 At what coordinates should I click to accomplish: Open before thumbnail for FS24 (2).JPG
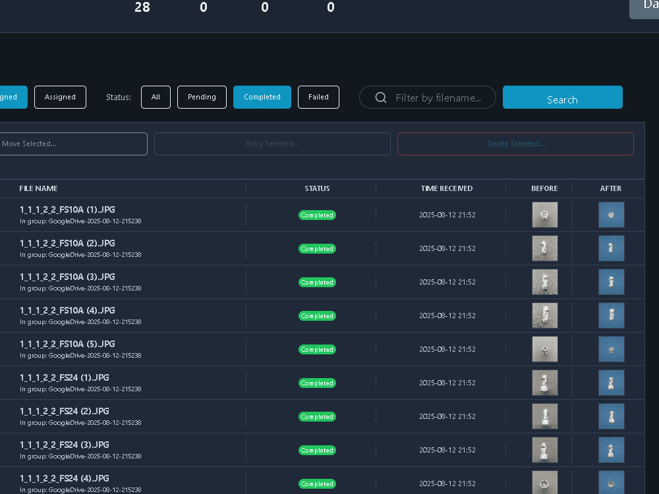click(x=545, y=416)
